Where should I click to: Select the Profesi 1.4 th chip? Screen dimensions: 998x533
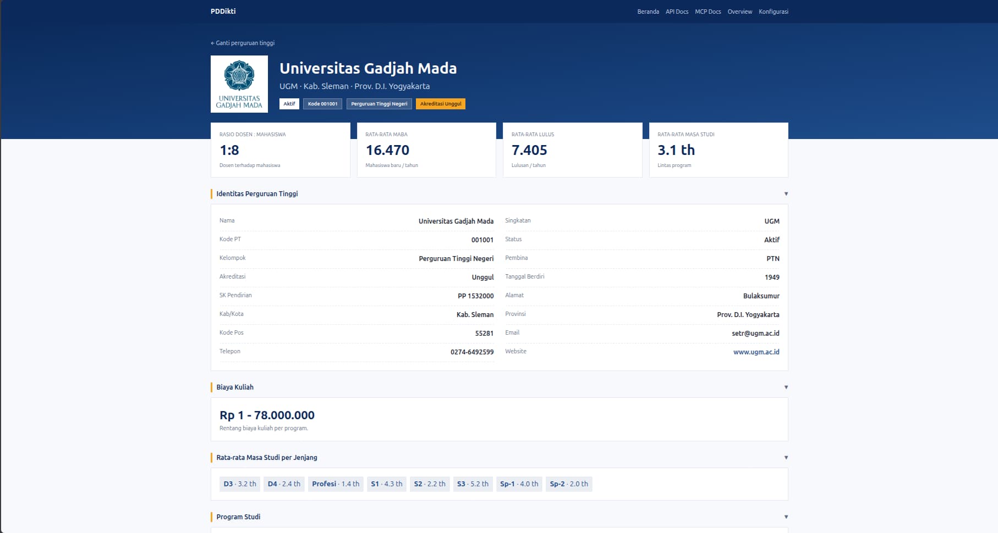tap(336, 484)
